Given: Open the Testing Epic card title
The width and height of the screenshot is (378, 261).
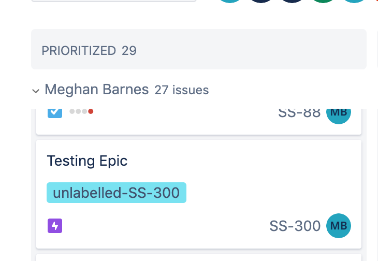Looking at the screenshot, I should click(87, 161).
